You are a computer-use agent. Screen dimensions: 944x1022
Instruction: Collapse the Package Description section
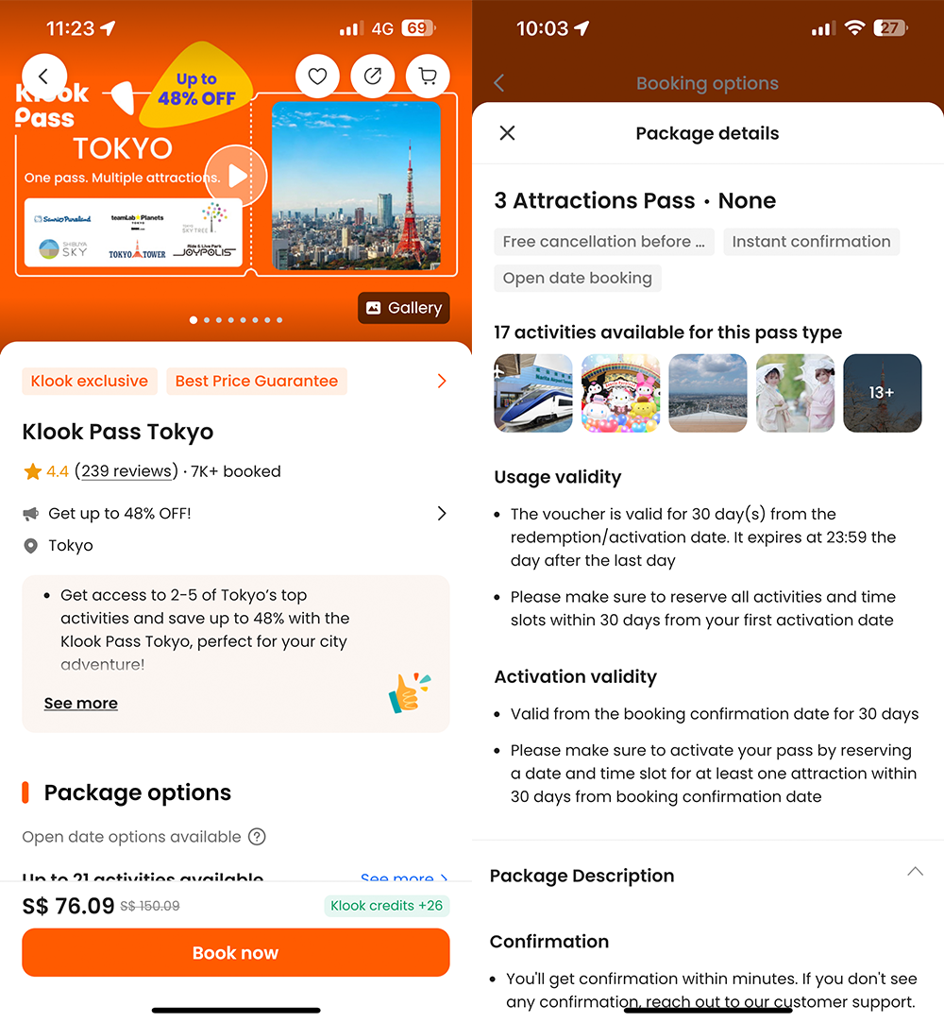tap(915, 872)
